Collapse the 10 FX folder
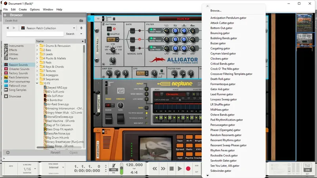 point(37,83)
